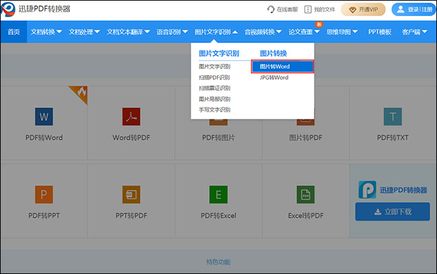Expand the 文档处理 dropdown menu
The height and width of the screenshot is (274, 437).
click(x=84, y=32)
